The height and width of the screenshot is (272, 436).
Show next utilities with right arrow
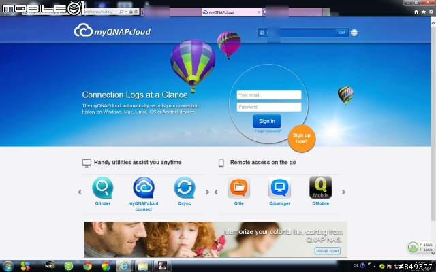coord(207,192)
